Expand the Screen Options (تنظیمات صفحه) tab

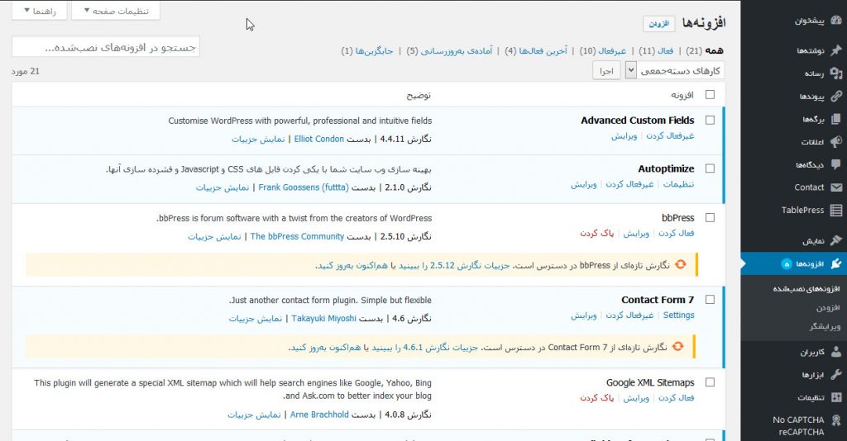pos(116,11)
